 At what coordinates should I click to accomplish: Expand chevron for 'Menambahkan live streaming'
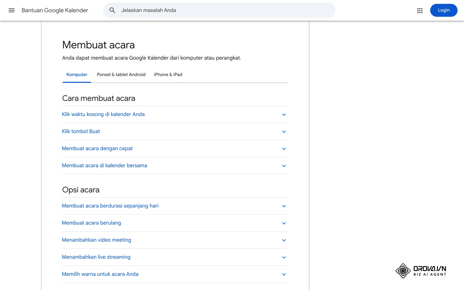tap(284, 258)
